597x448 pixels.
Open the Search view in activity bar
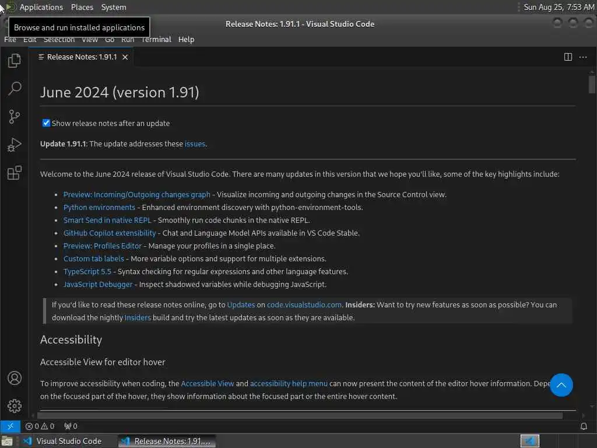coord(15,89)
